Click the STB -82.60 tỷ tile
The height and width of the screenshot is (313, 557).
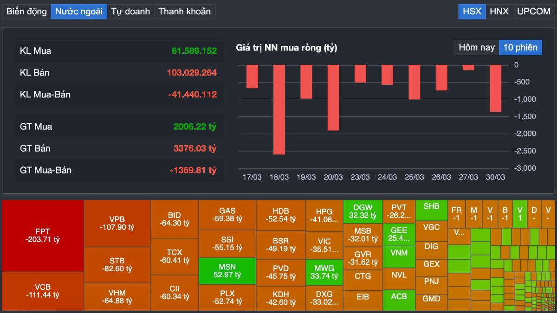(x=117, y=265)
